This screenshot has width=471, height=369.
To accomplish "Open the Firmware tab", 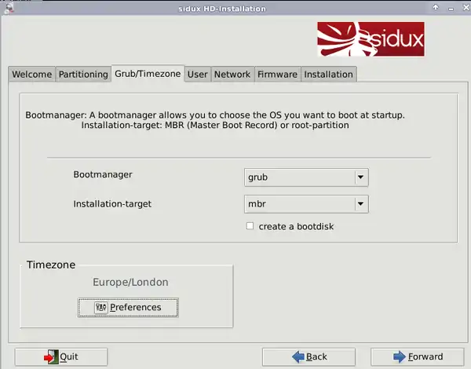I will (x=277, y=75).
